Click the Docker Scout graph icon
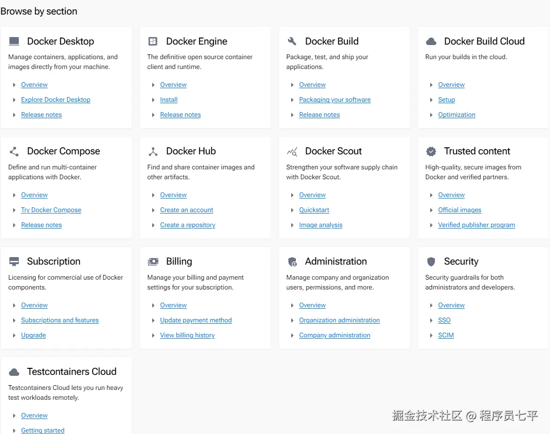The image size is (550, 434). point(292,151)
